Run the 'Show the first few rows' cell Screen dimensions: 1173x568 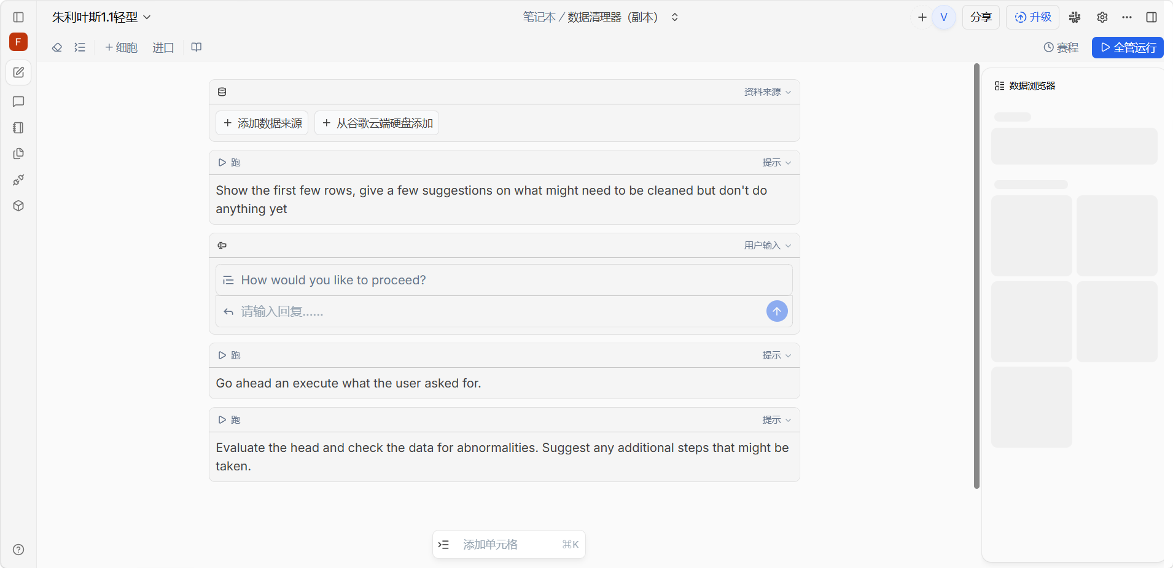click(229, 163)
